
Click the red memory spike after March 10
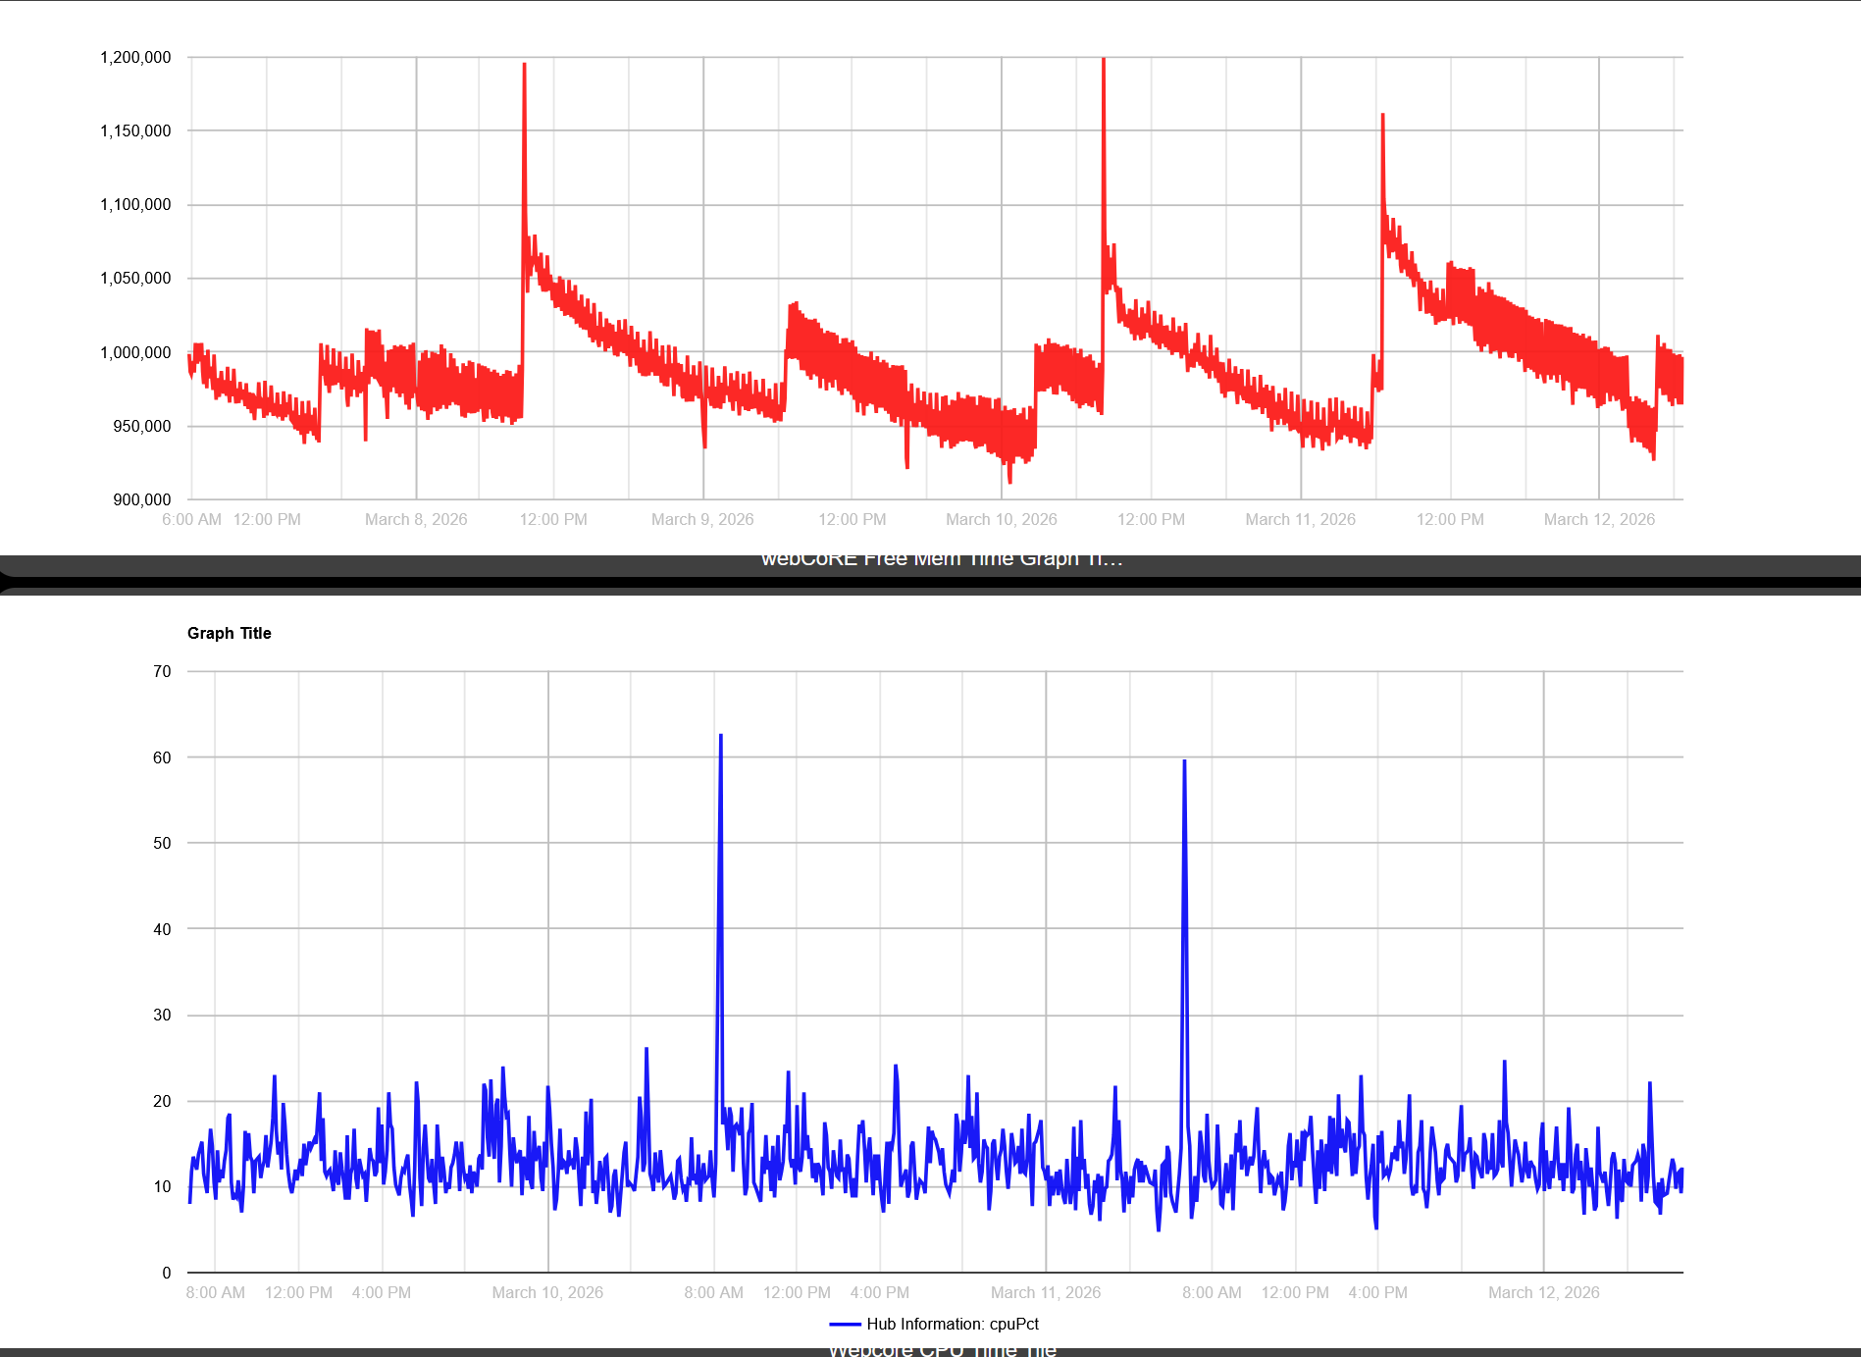[1104, 64]
